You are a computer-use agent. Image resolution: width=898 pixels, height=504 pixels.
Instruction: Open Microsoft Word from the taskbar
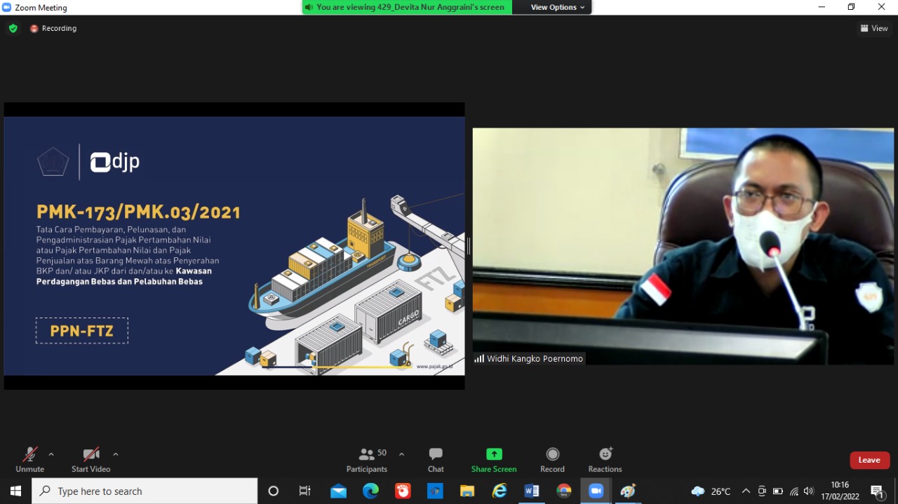pyautogui.click(x=531, y=491)
